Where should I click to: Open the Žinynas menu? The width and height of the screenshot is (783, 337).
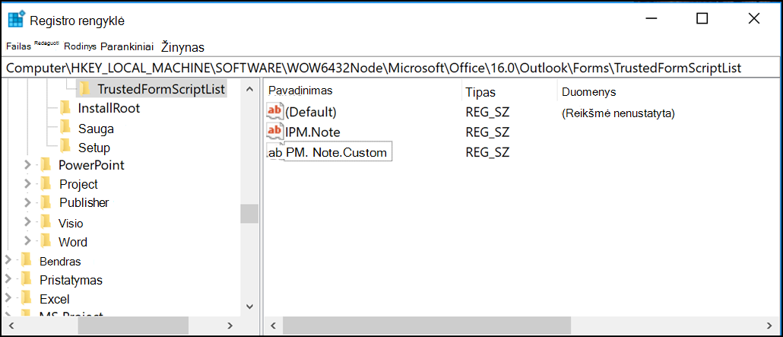tap(182, 47)
